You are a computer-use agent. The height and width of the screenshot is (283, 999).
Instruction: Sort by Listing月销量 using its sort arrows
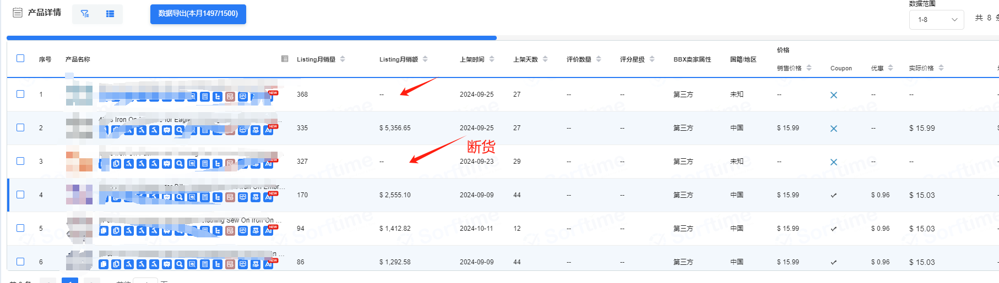click(x=343, y=59)
